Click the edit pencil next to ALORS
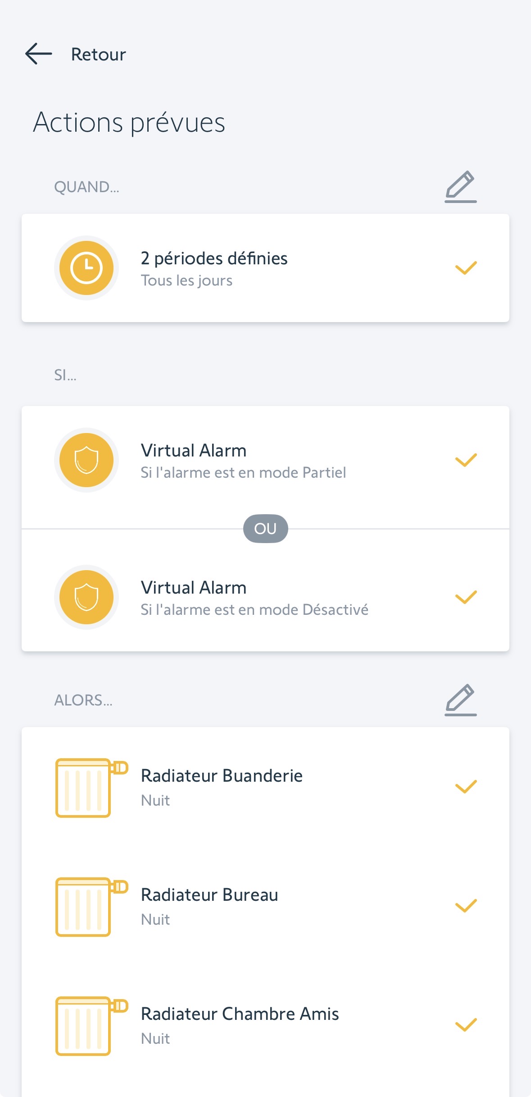This screenshot has width=531, height=1097. pyautogui.click(x=460, y=700)
